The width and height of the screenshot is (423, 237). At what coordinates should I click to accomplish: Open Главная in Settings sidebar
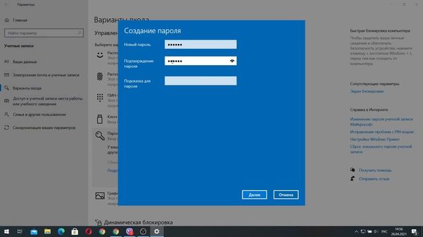[20, 20]
